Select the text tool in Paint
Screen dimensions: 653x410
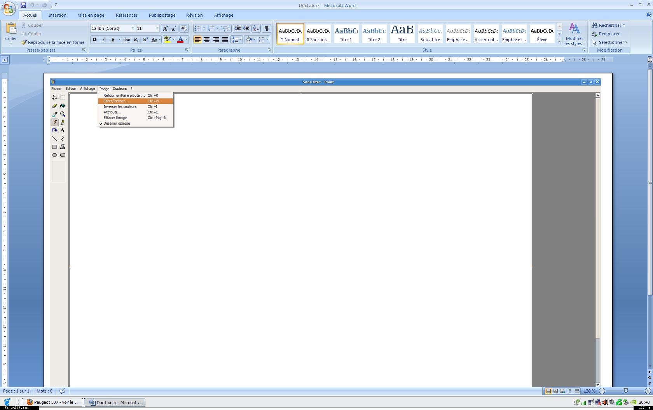click(63, 130)
